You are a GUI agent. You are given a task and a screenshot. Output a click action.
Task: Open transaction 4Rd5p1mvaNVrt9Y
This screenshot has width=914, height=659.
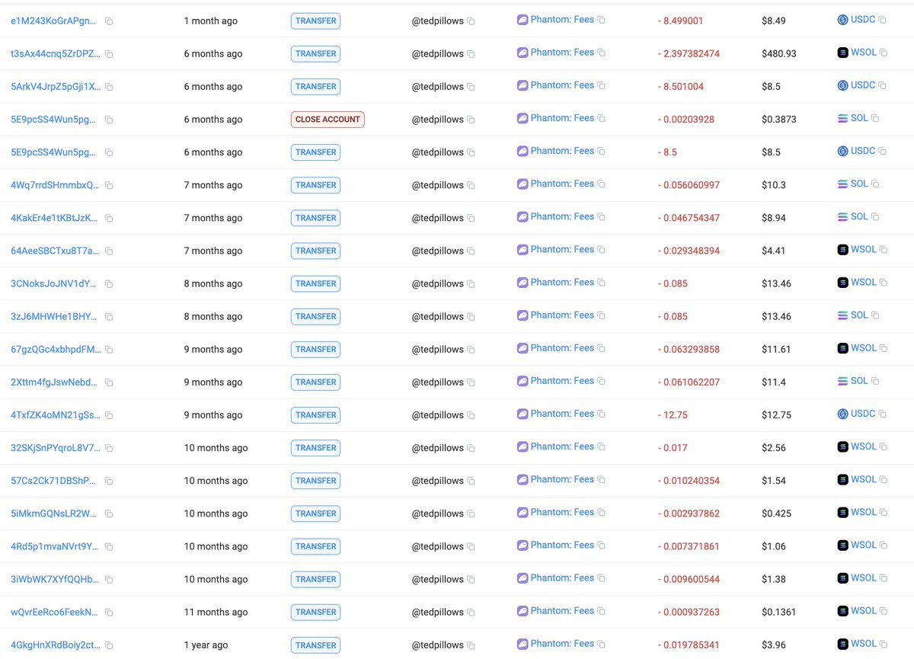55,546
